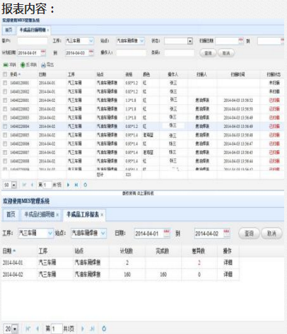Toggle the select-all checkbox in grid header

click(x=5, y=74)
